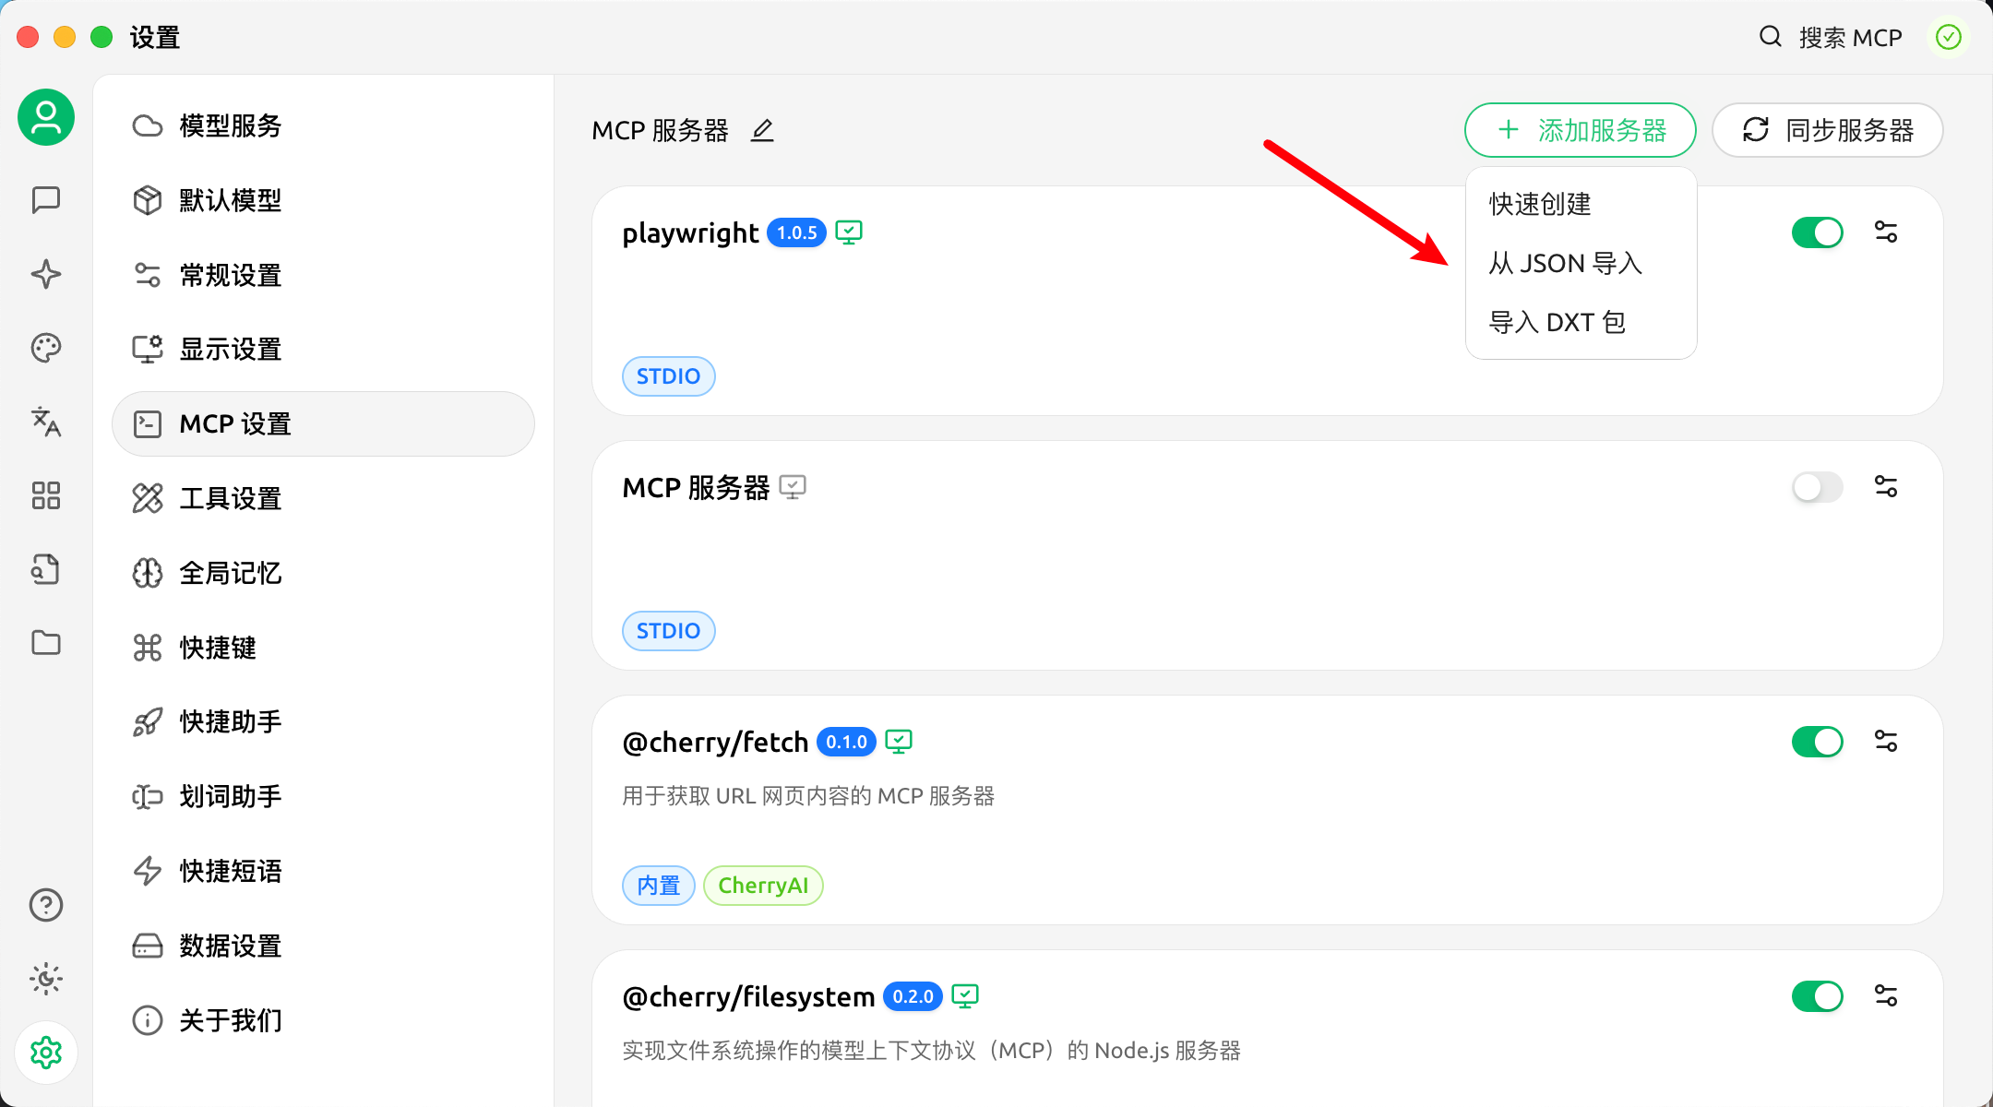Viewport: 1993px width, 1107px height.
Task: Disable the @cherry/filesystem server toggle
Action: point(1818,996)
